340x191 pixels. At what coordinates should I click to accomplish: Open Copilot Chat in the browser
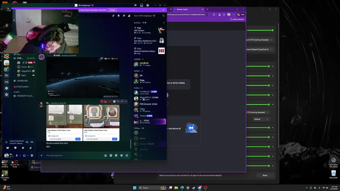pos(241,15)
